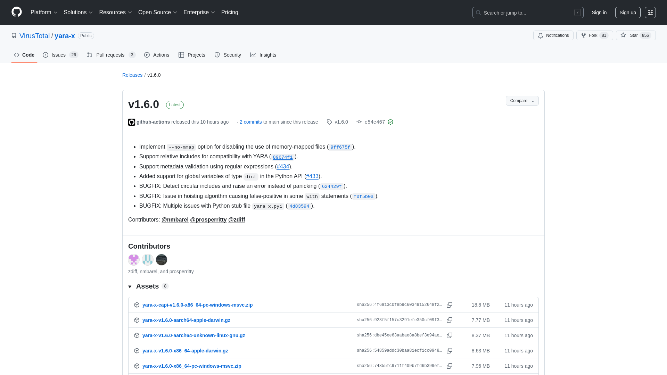Expand the Open Source menu
The image size is (667, 375).
pyautogui.click(x=158, y=12)
